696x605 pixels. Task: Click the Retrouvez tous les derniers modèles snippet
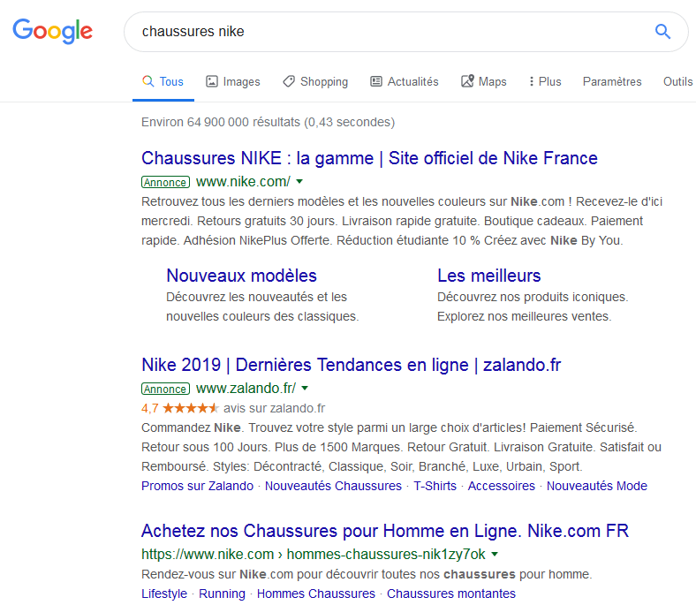click(402, 221)
